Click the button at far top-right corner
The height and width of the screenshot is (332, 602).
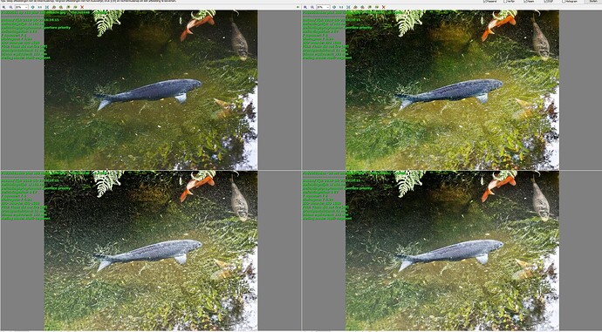click(593, 1)
